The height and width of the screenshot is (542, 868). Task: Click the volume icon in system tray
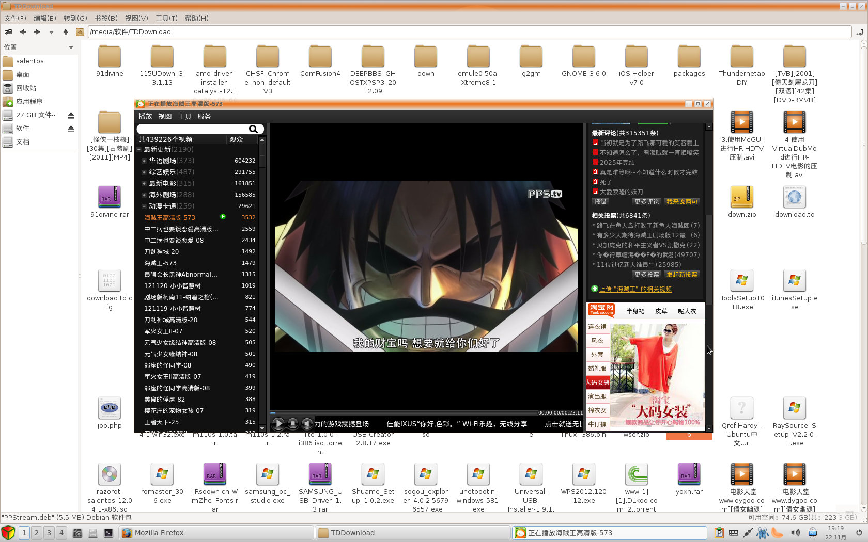click(x=795, y=533)
